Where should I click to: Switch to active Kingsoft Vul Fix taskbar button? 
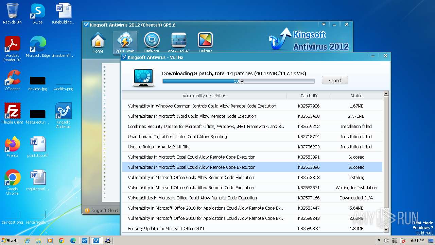96,241
